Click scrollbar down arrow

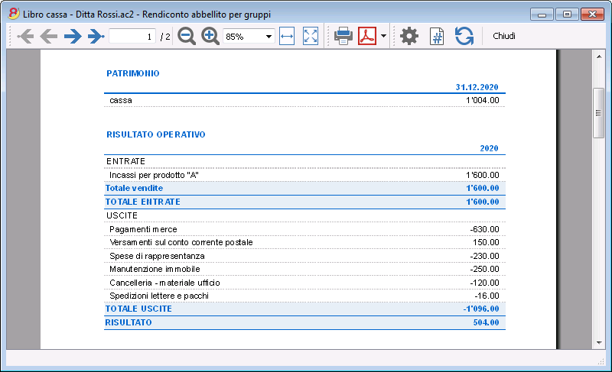599,343
